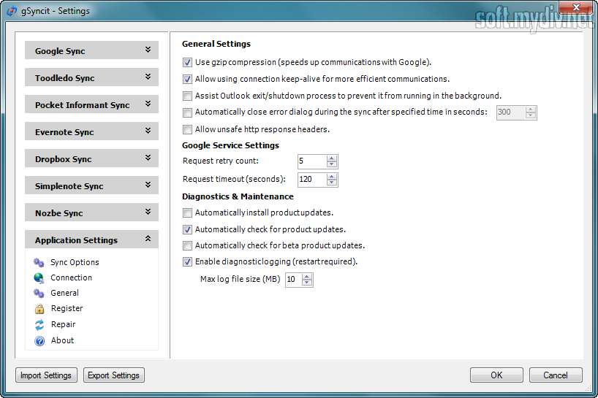This screenshot has width=598, height=398.
Task: Close the gSyncit Settings window
Action: (576, 7)
